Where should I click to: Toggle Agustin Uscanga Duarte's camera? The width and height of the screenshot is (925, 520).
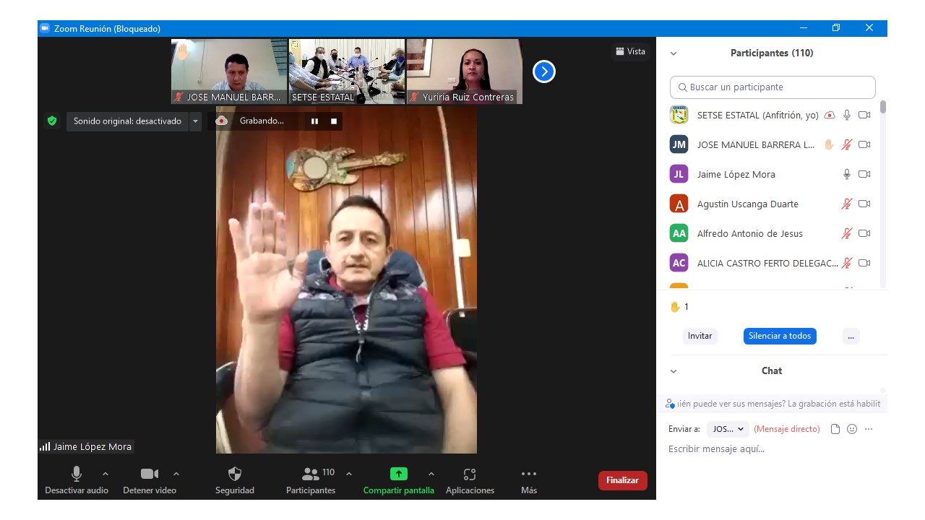pos(864,204)
